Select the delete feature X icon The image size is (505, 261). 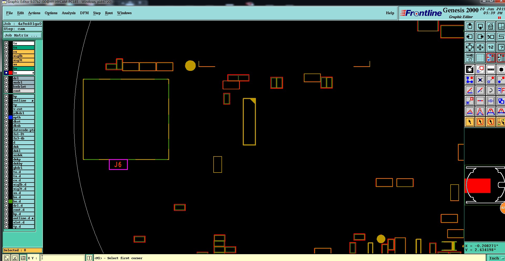click(x=480, y=80)
